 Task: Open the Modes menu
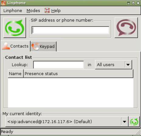coord(33,11)
